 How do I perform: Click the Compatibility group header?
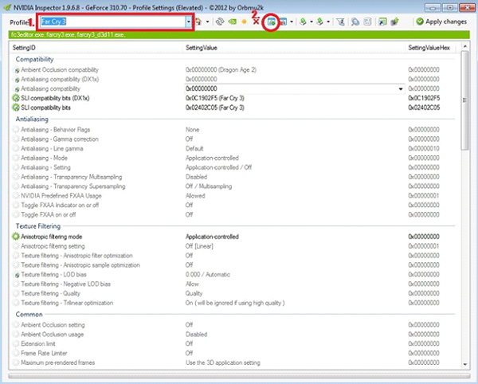tap(34, 60)
